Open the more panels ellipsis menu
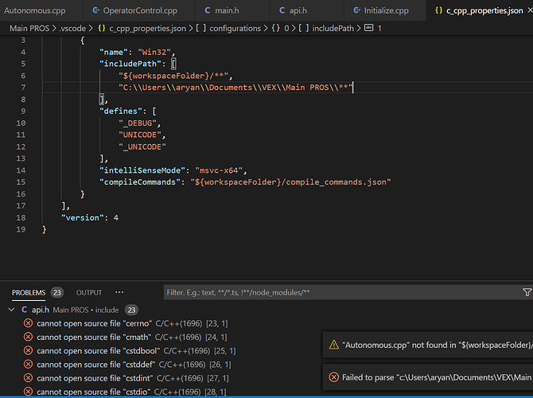 [x=119, y=292]
